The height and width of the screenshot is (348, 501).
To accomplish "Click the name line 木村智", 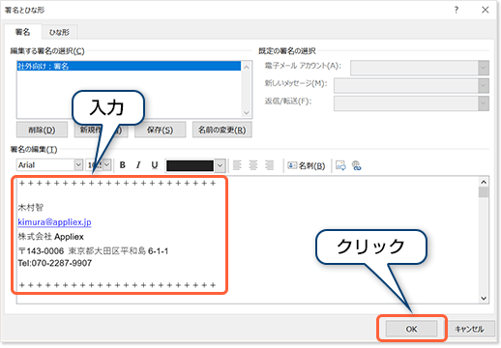I will 31,207.
